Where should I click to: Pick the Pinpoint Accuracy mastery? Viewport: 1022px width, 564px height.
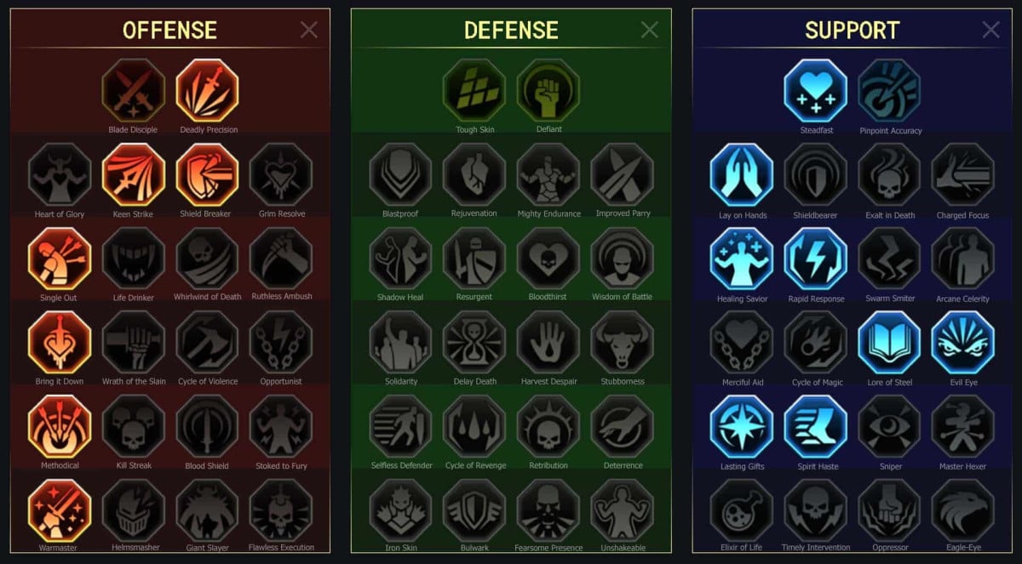pos(889,91)
